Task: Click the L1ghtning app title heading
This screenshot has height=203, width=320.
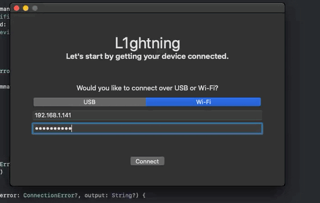Action: point(147,43)
